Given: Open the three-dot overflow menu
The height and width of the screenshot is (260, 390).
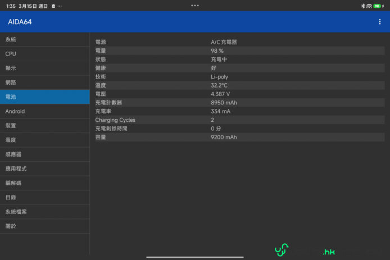Looking at the screenshot, I should tap(380, 22).
